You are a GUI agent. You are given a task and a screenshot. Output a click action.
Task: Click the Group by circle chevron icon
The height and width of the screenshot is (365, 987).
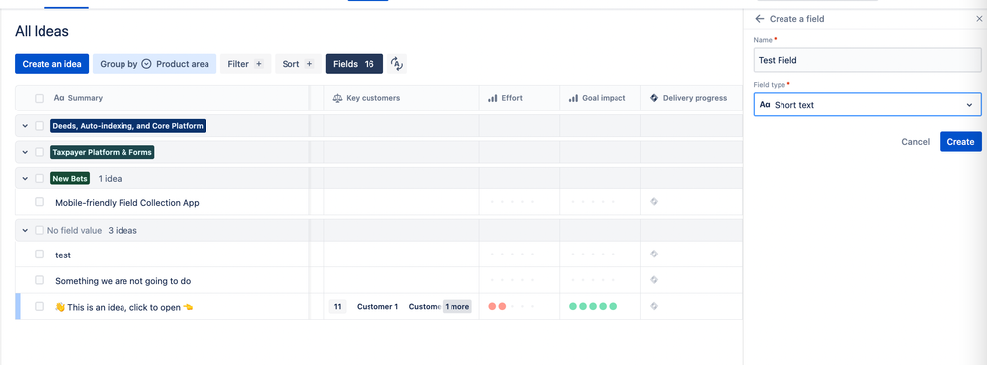tap(146, 64)
